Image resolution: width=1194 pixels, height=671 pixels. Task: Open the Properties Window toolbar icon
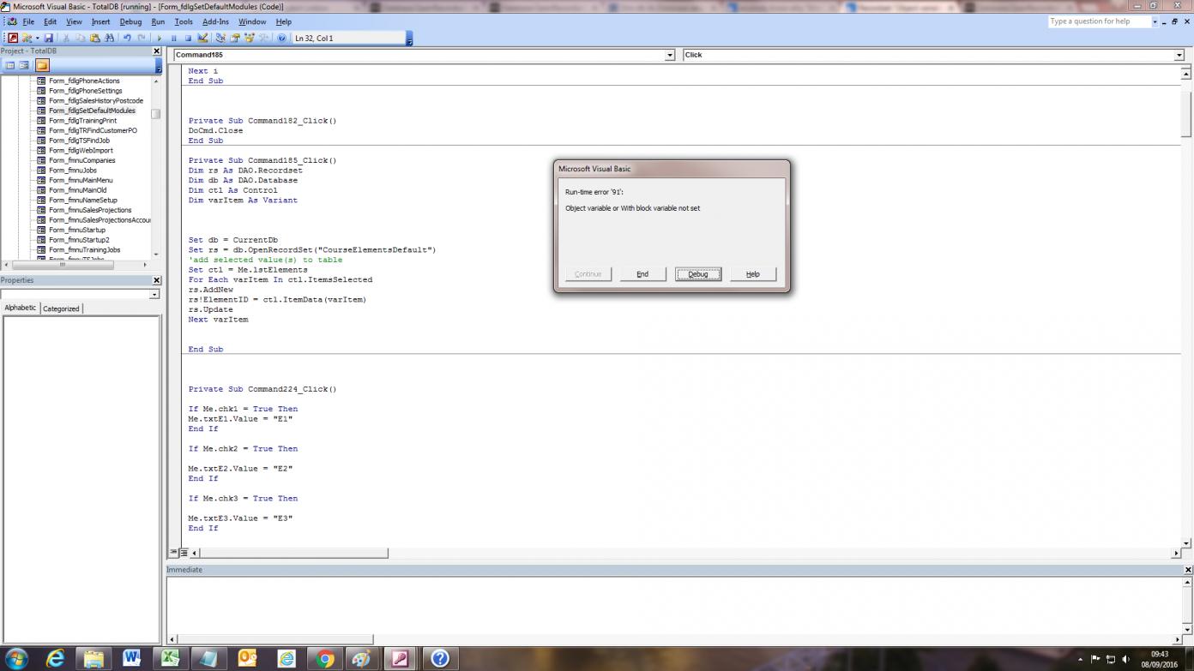235,38
